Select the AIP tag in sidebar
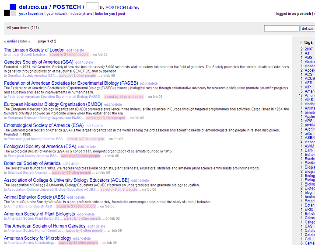Viewport: 315px width, 245px height. (x=308, y=87)
